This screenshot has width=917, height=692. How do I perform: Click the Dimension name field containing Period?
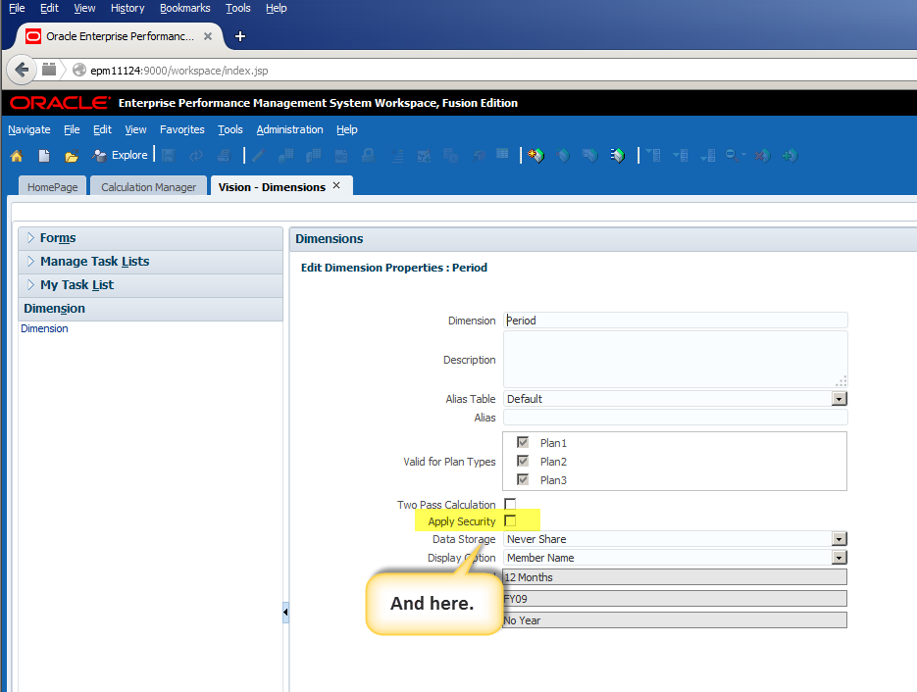pos(675,321)
